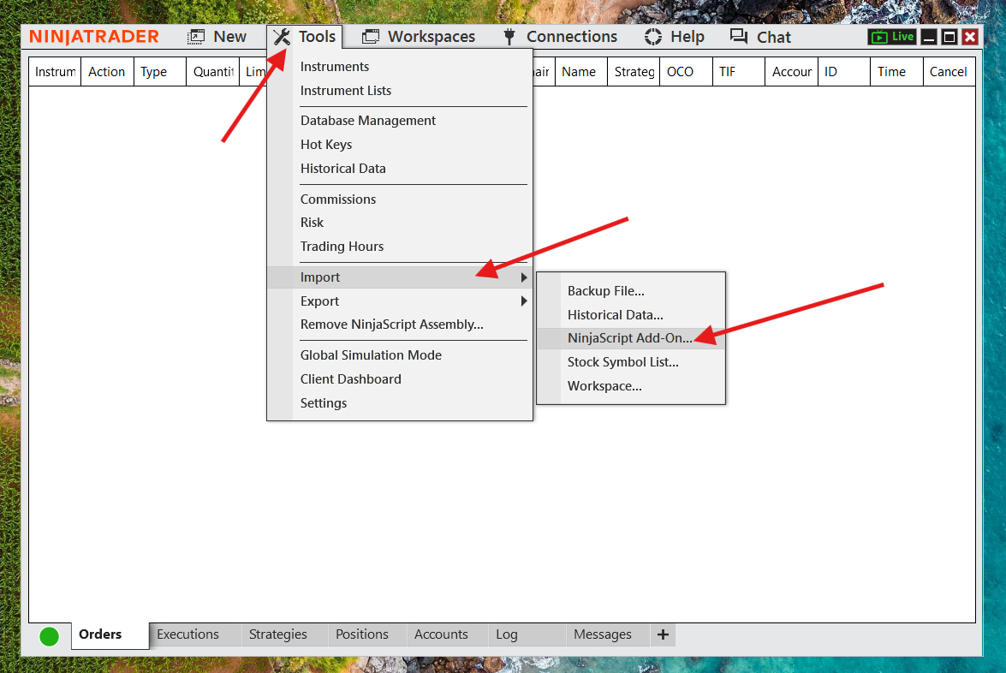The image size is (1006, 673).
Task: Toggle Global Simulation Mode
Action: pos(400,355)
